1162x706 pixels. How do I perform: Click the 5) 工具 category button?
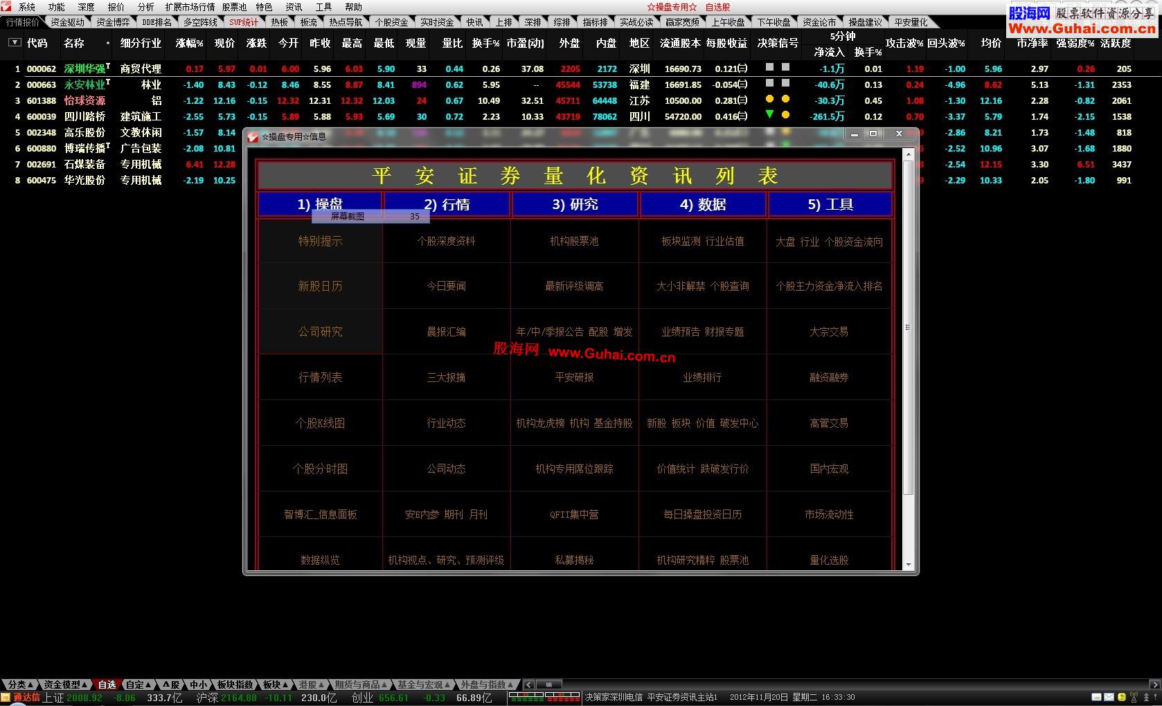[830, 204]
